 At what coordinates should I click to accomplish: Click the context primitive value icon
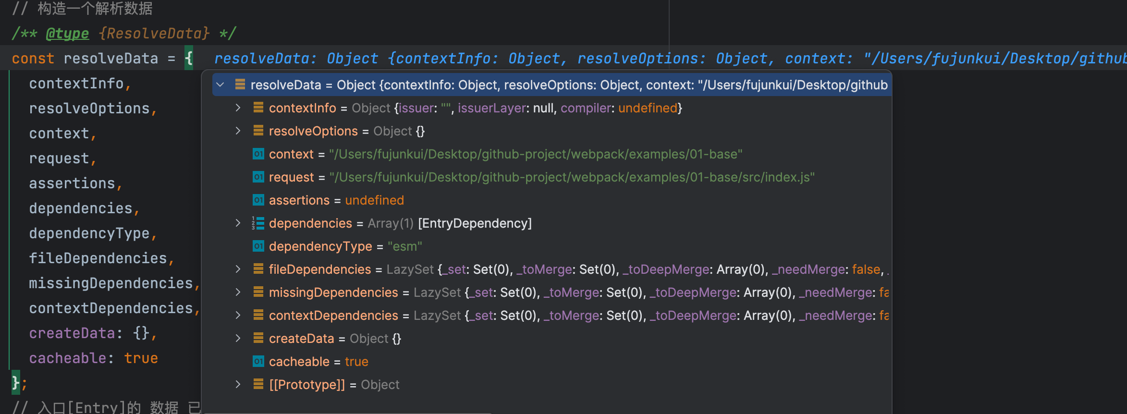pyautogui.click(x=258, y=154)
